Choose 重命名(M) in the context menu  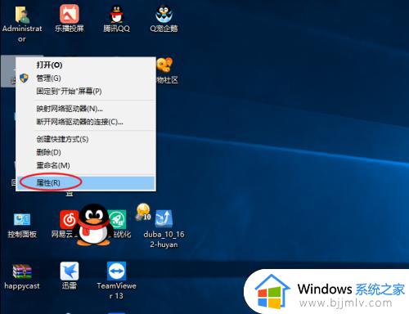pyautogui.click(x=86, y=165)
